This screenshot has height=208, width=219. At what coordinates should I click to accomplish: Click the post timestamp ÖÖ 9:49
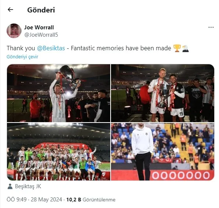(x=17, y=200)
